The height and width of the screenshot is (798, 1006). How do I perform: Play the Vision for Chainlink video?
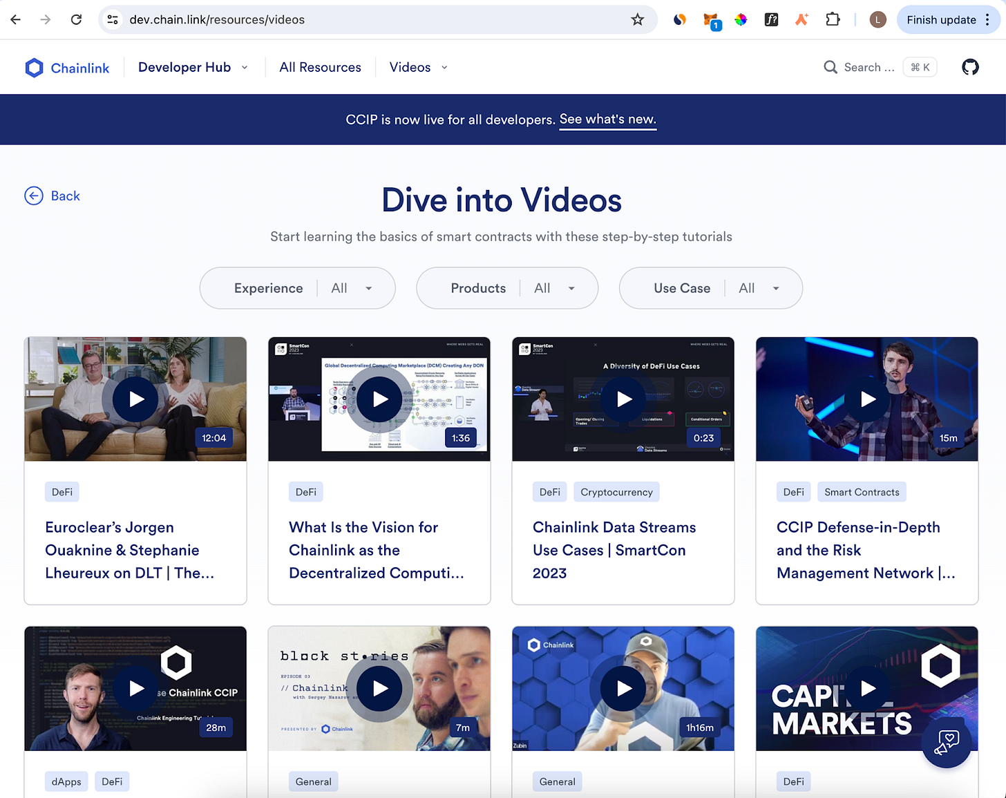(379, 399)
